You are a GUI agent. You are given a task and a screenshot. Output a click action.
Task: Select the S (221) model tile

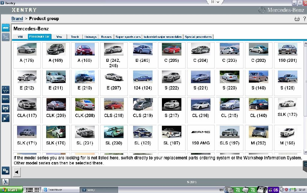pyautogui.click(x=201, y=83)
